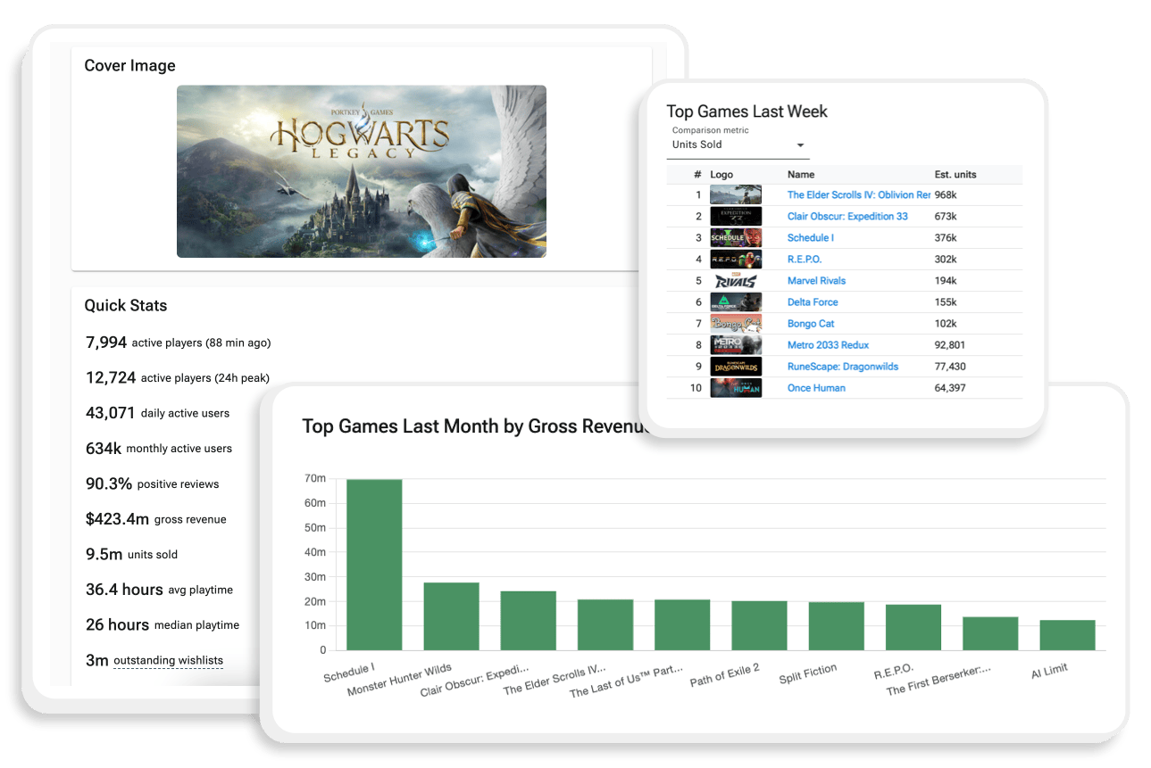Expand the Units Sold metric selector arrow
1151x768 pixels.
pyautogui.click(x=800, y=145)
